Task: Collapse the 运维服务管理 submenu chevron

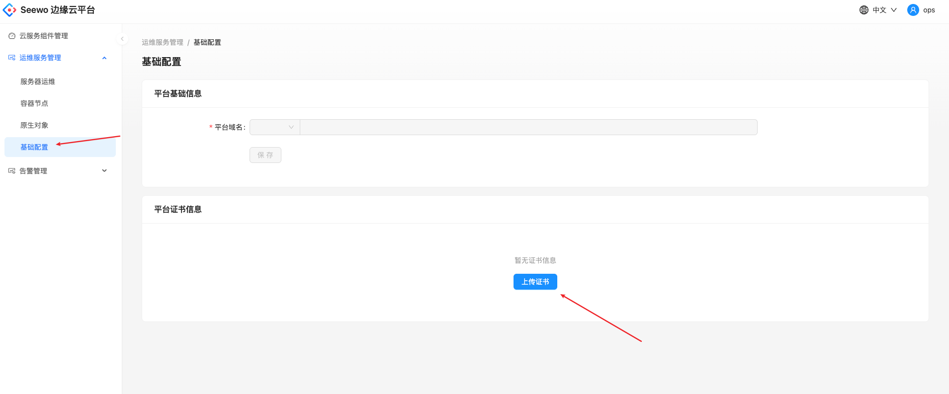Action: click(104, 58)
